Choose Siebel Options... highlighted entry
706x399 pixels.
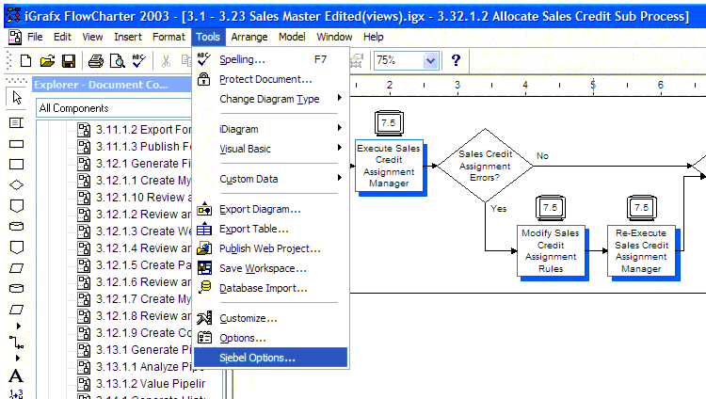(x=270, y=358)
